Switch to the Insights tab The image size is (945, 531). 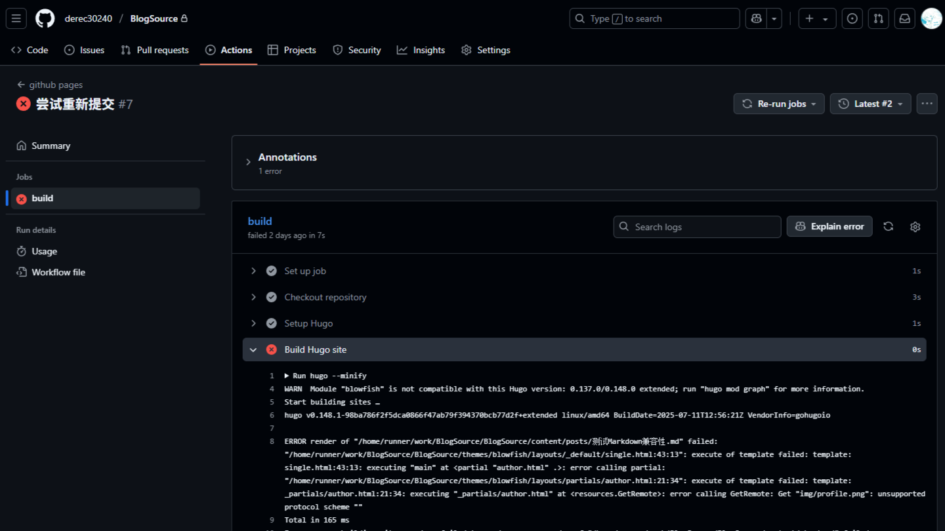(x=421, y=50)
